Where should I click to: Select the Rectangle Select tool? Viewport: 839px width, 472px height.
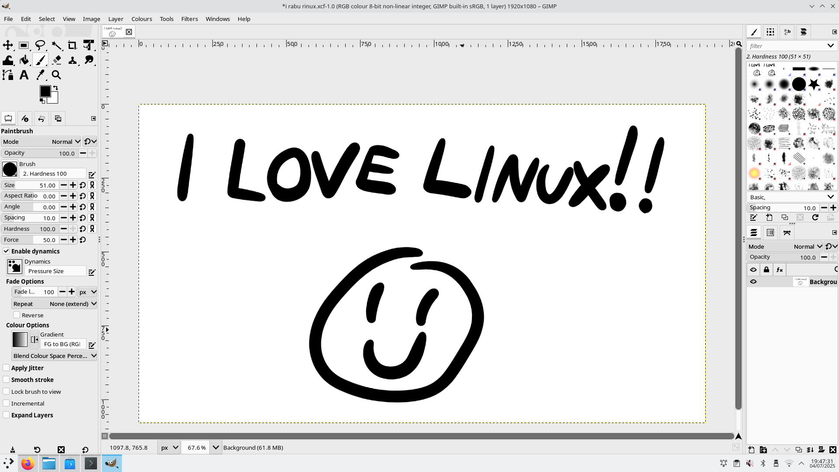tap(24, 45)
